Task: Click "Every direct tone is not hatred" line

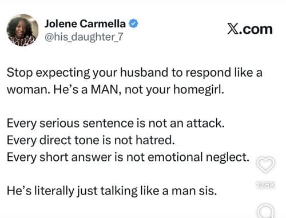Action: click(91, 140)
